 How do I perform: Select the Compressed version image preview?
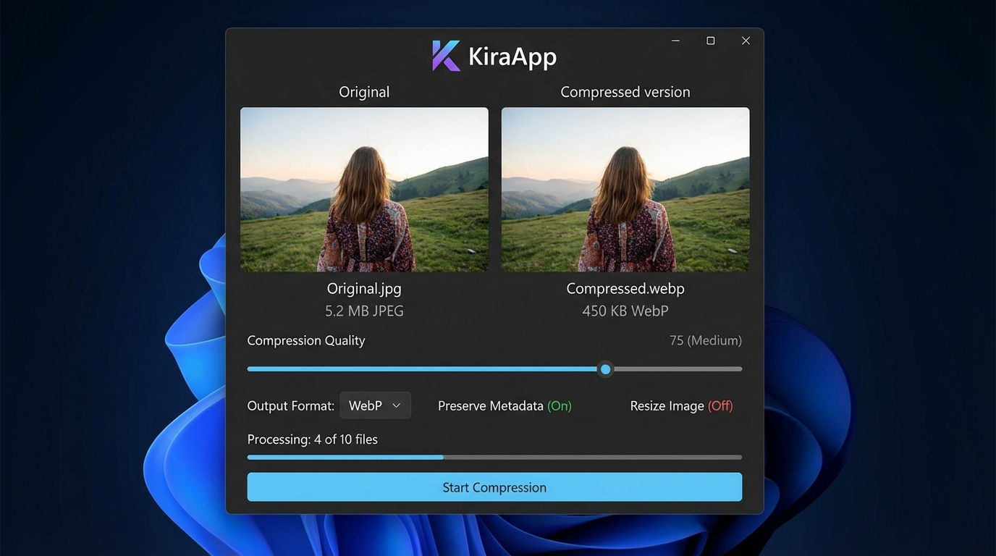tap(625, 190)
